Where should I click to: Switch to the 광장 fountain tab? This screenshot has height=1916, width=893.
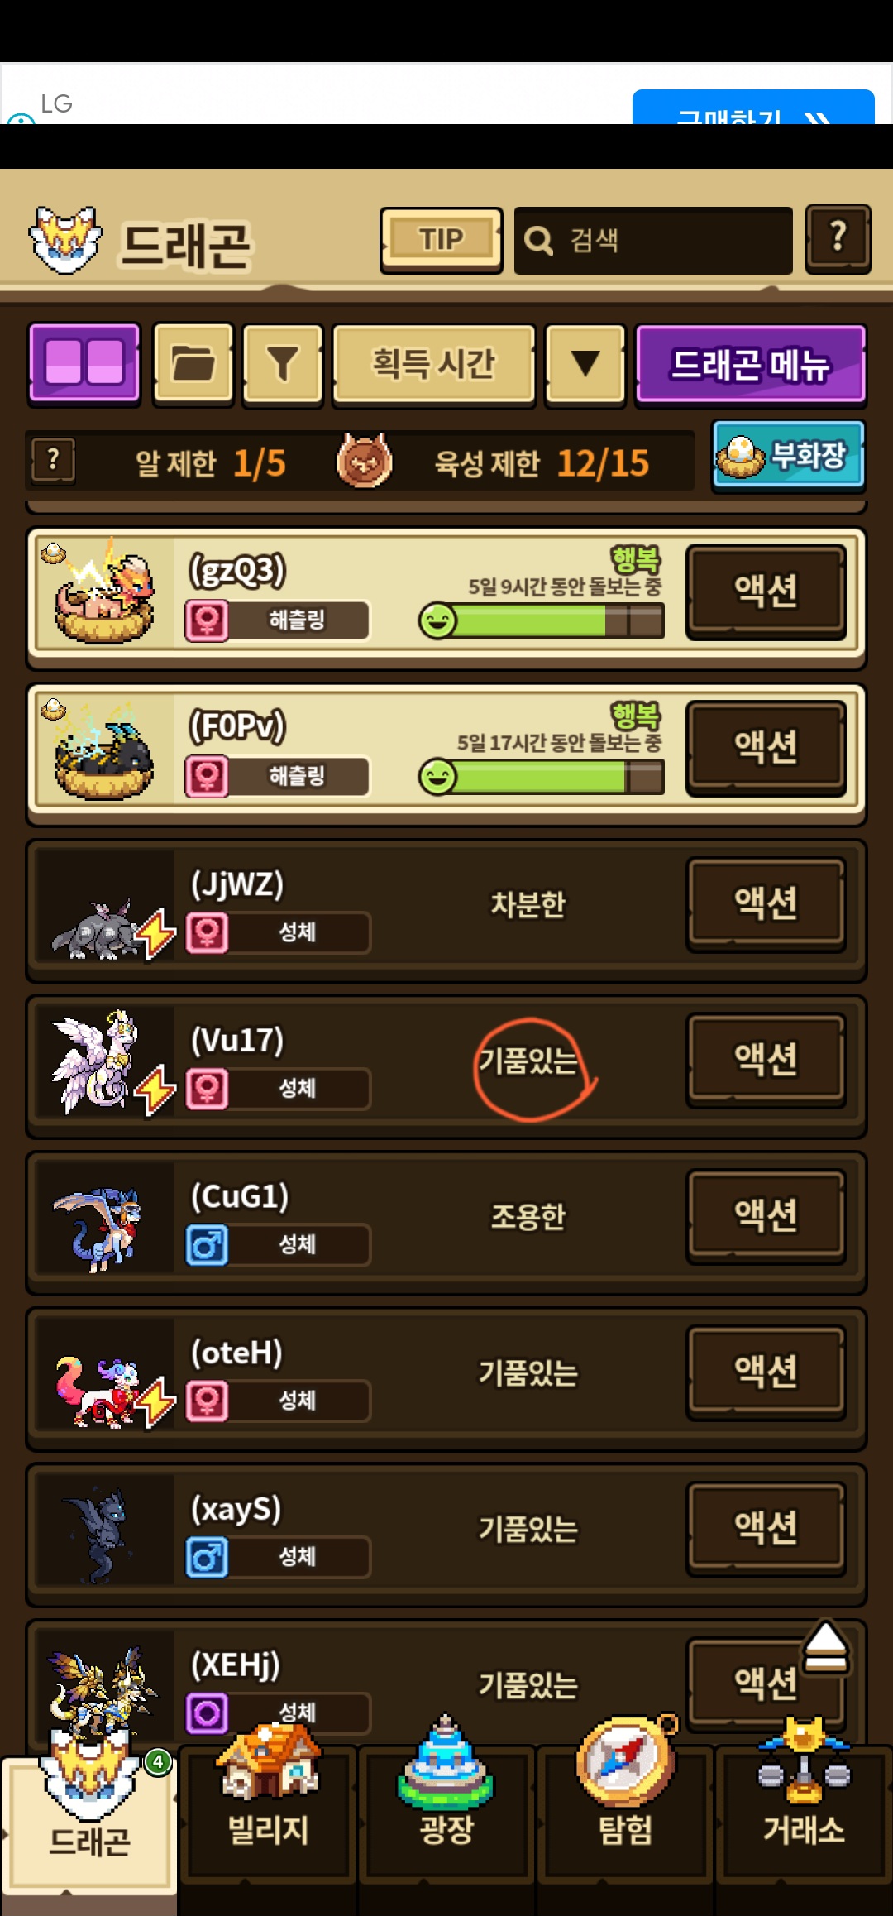[x=446, y=1812]
